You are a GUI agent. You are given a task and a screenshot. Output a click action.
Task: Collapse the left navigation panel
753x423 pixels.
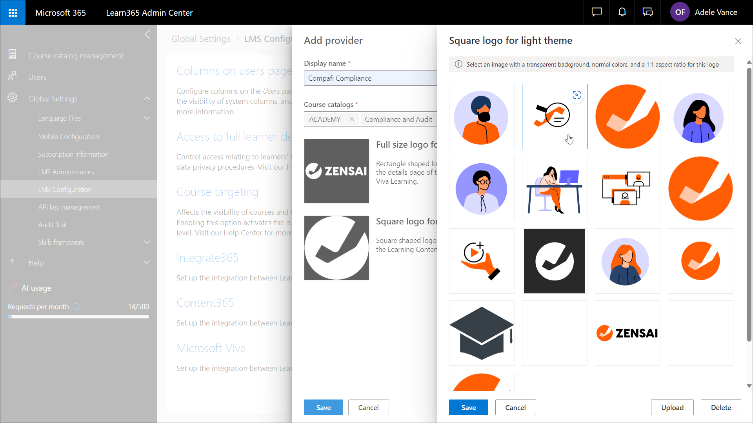tap(147, 34)
